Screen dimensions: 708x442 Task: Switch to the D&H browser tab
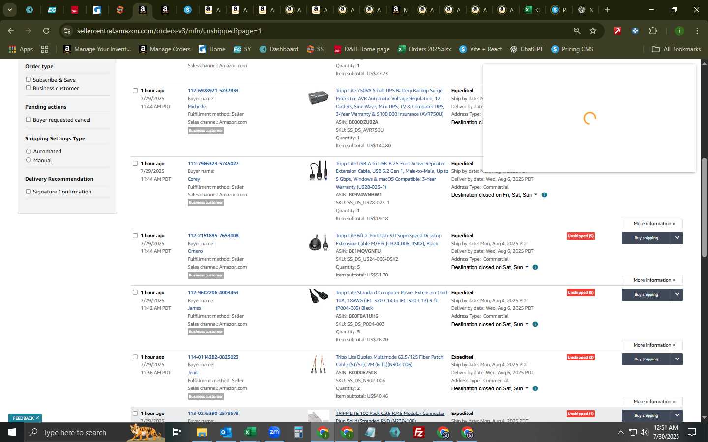click(x=75, y=10)
